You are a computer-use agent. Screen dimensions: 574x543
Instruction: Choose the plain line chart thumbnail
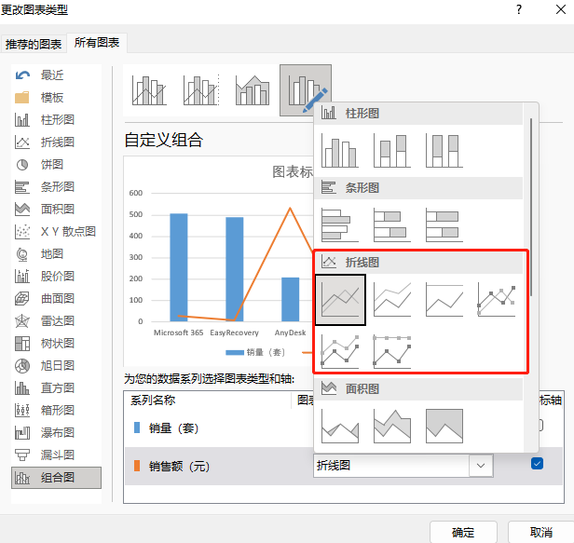340,300
